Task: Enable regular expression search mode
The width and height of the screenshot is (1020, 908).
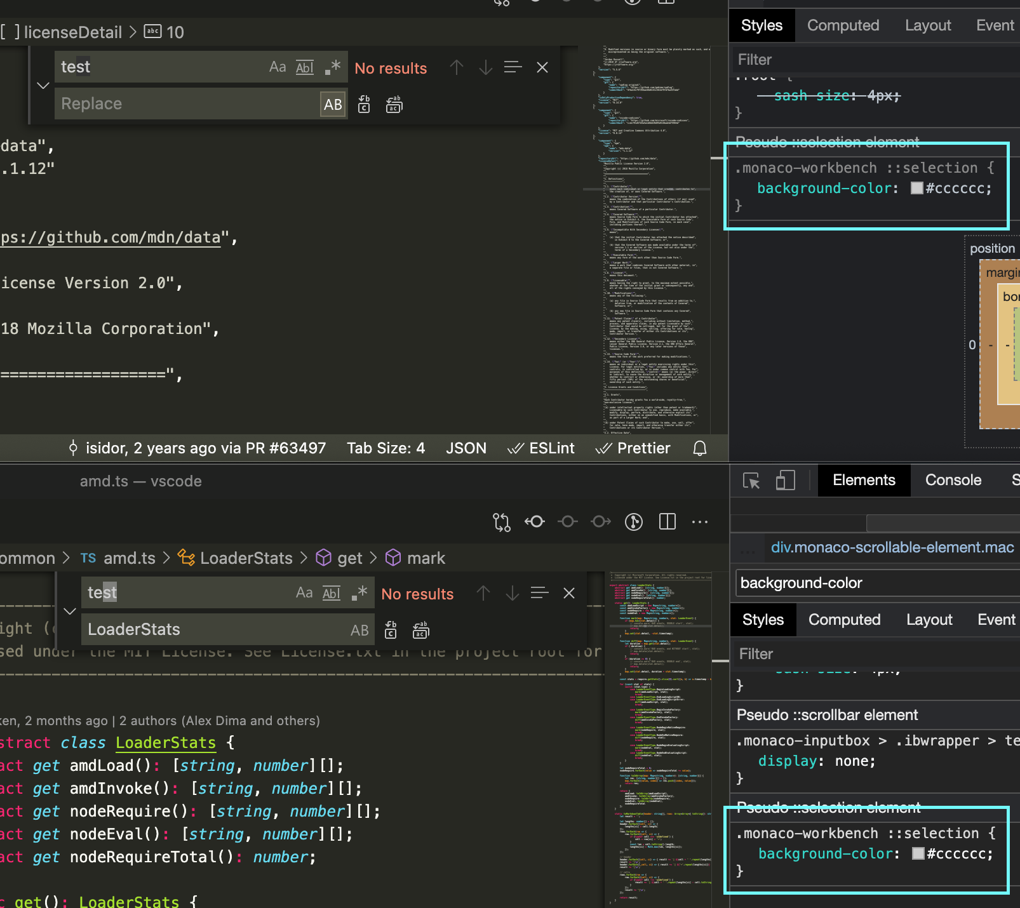Action: (334, 67)
